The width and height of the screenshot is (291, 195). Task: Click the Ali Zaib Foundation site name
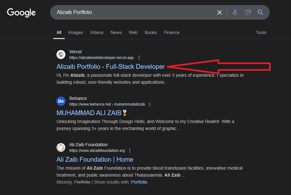88,145
